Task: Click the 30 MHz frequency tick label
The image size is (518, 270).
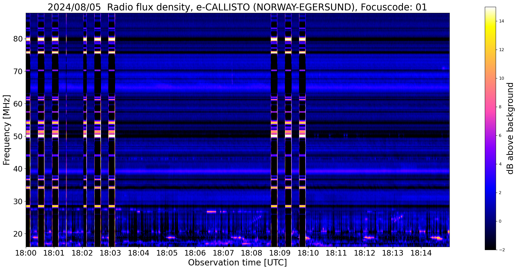Action: pyautogui.click(x=18, y=201)
